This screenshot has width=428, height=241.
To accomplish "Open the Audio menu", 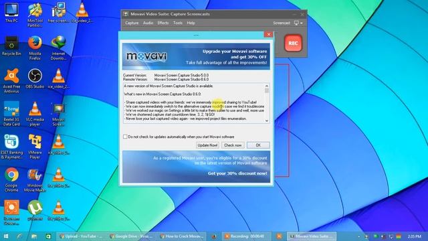I will point(148,23).
